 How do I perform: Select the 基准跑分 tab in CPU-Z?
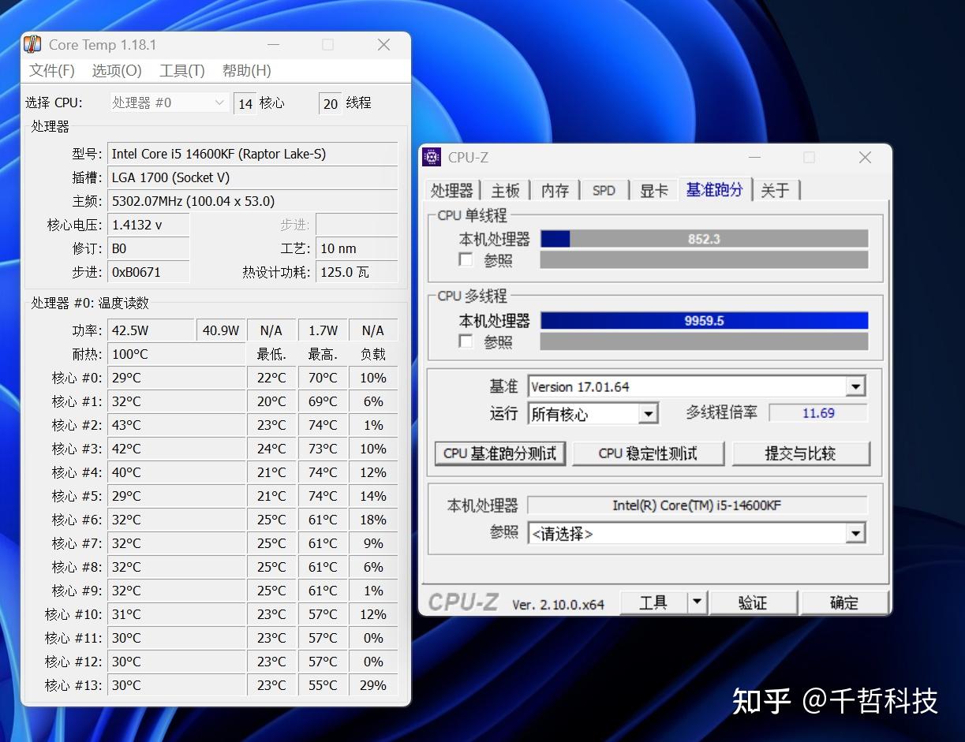coord(714,189)
